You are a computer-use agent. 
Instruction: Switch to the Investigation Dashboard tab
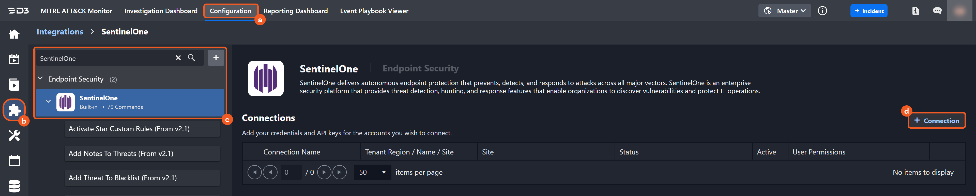(161, 11)
